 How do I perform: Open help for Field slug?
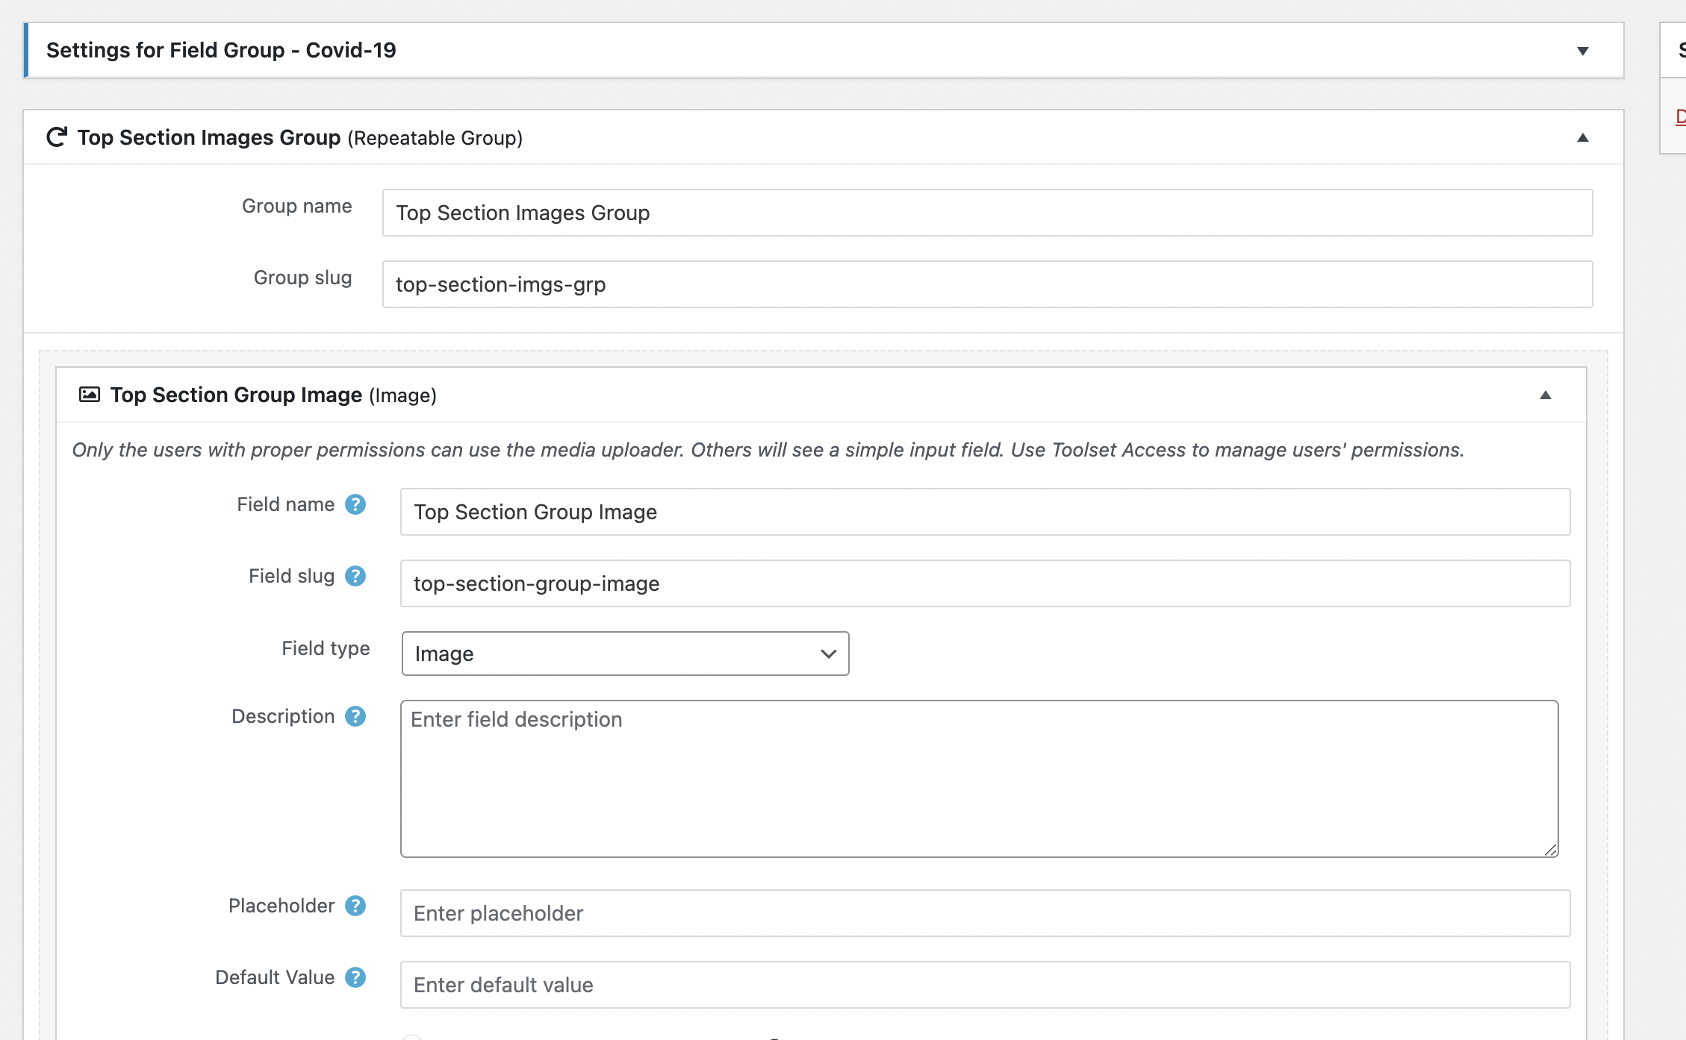pos(355,577)
